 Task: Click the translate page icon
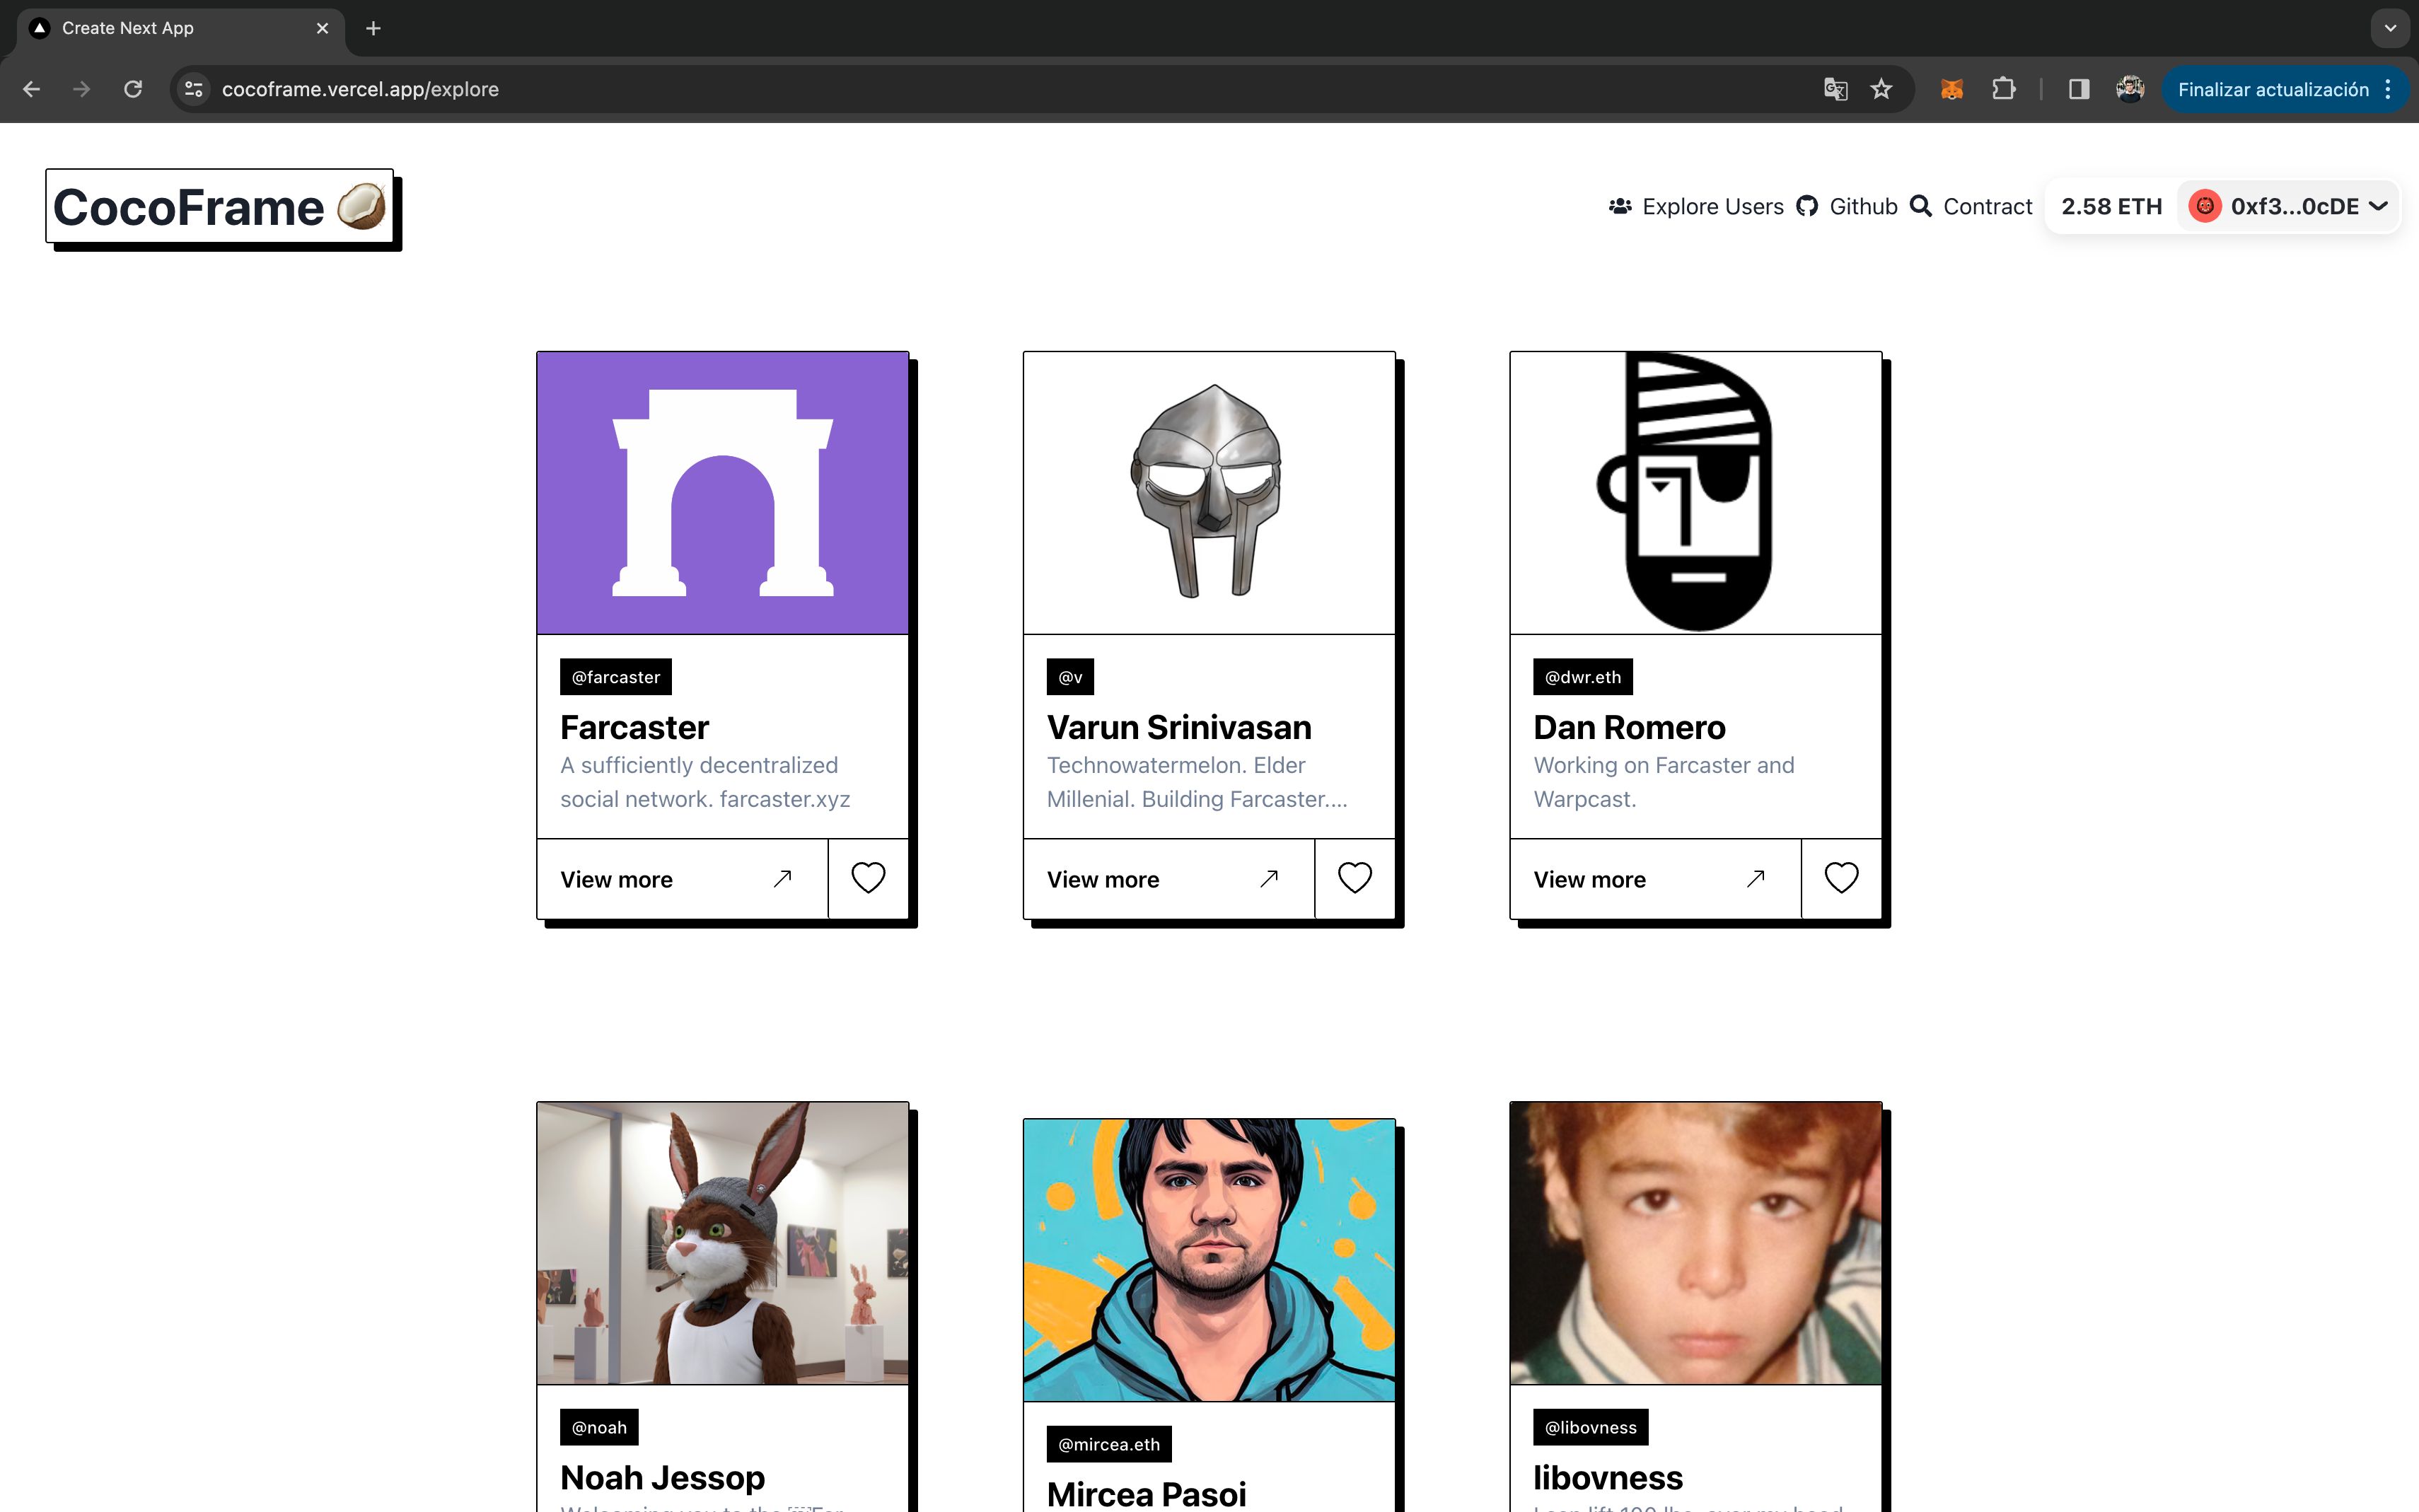coord(1835,89)
